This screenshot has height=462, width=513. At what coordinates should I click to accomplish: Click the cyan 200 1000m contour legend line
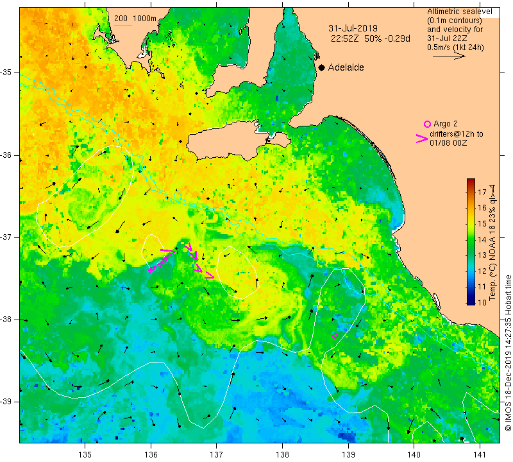(x=123, y=25)
